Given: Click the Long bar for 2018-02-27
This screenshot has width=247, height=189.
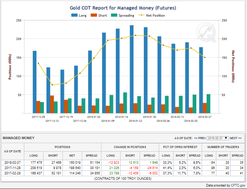Looking at the screenshot, I should click(201, 80).
